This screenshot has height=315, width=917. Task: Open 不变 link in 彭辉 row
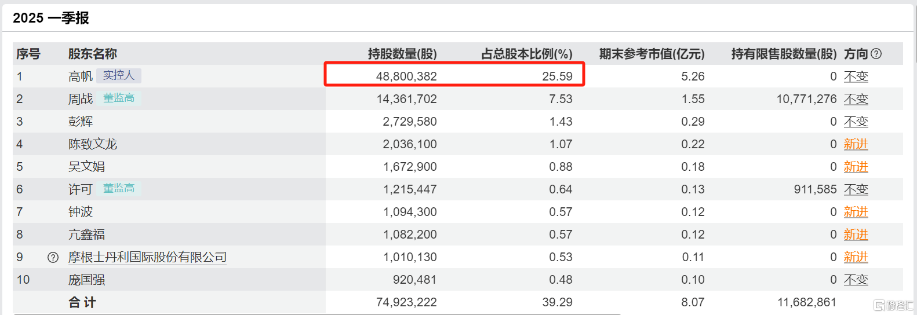[856, 122]
